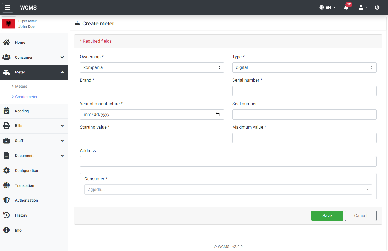The height and width of the screenshot is (251, 388).
Task: Click the Info circle icon
Action: pos(7,230)
